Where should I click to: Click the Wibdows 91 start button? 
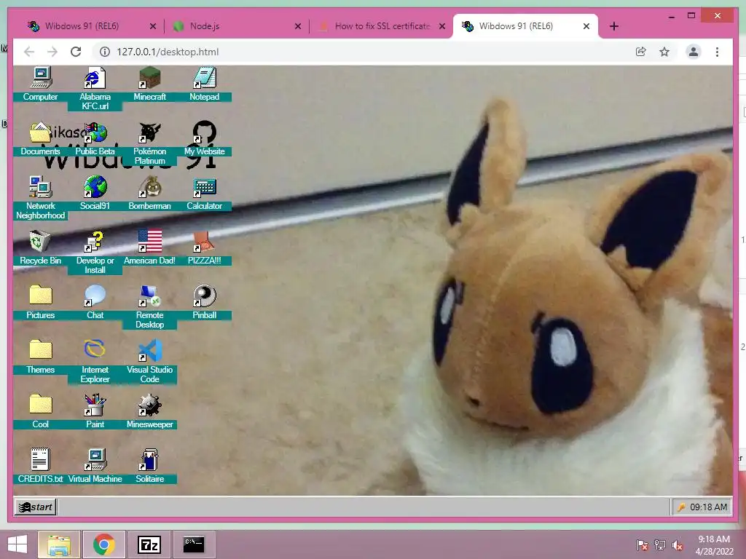coord(35,507)
